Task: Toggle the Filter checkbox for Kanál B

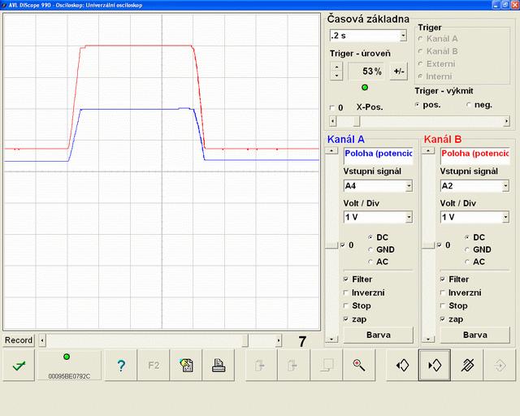Action: click(443, 279)
